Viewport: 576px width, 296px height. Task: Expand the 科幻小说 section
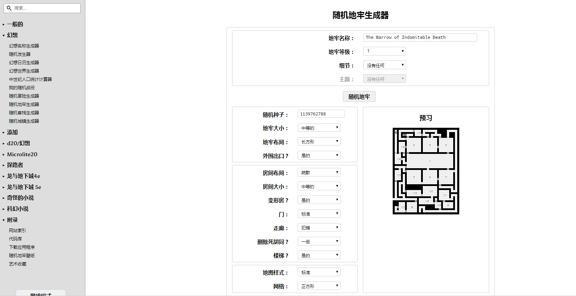[18, 209]
